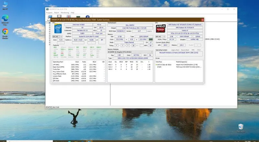
Task: Open the Help menu
Action: [x=73, y=13]
